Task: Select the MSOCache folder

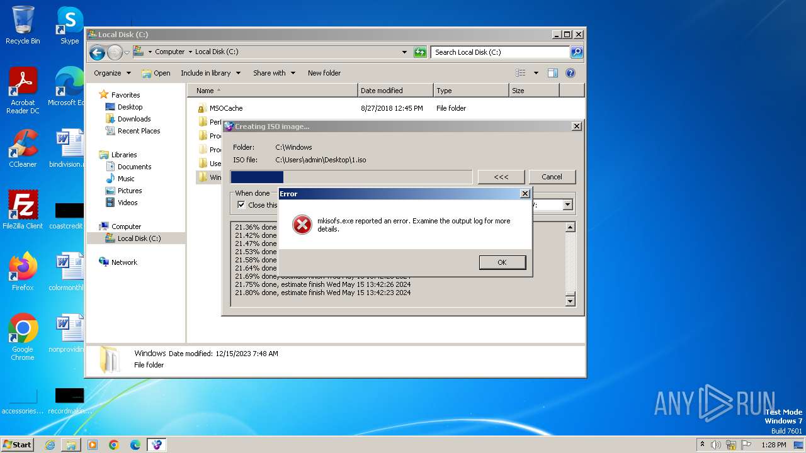Action: [x=226, y=108]
